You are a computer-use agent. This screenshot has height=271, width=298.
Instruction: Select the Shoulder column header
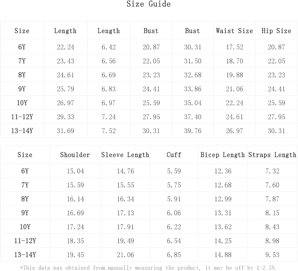(75, 155)
